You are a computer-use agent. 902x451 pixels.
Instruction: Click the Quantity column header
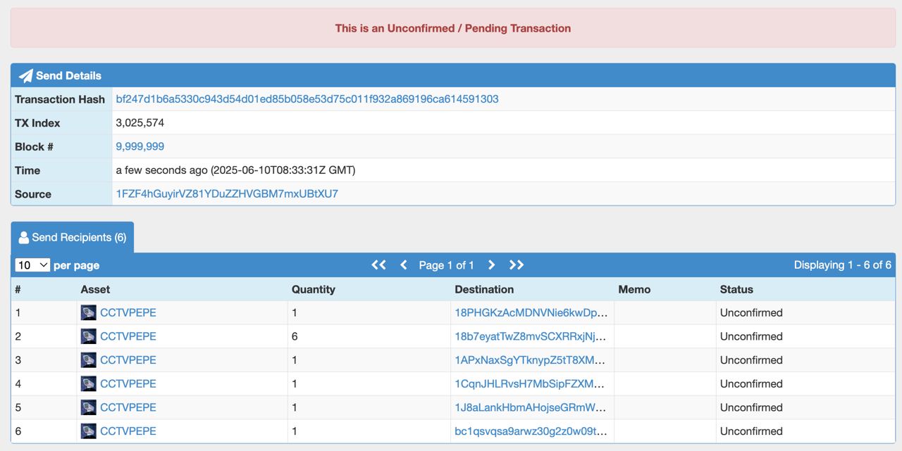(313, 289)
